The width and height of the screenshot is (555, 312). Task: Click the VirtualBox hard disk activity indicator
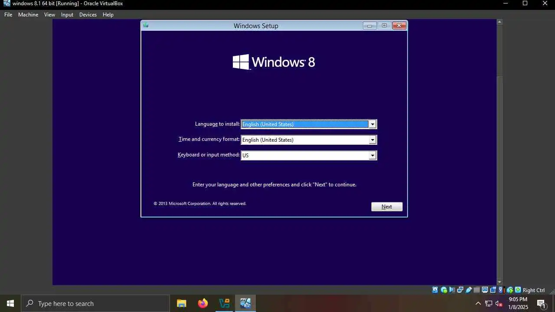[x=435, y=290]
